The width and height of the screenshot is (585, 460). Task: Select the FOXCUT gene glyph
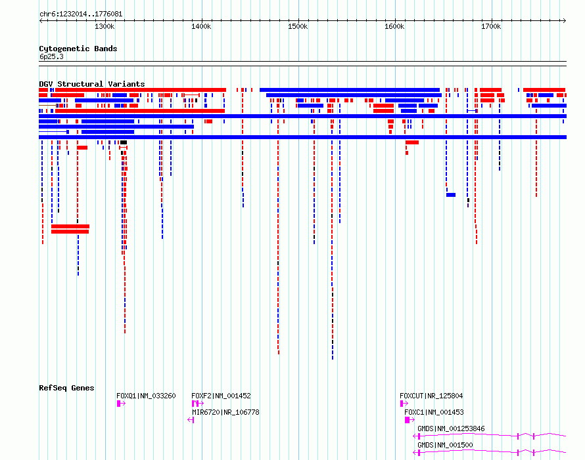(x=404, y=404)
